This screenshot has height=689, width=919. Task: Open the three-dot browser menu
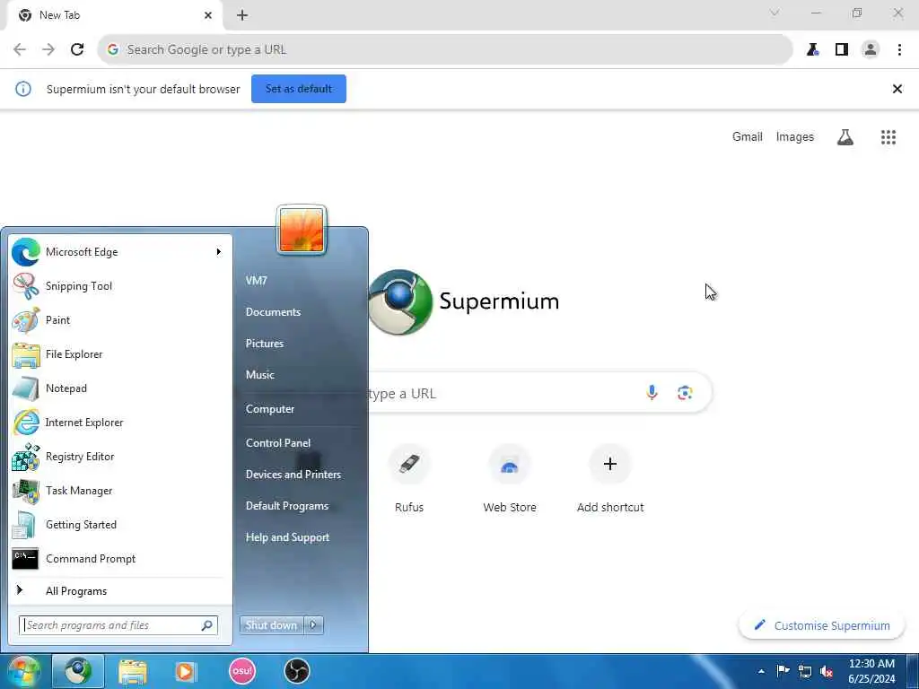tap(899, 49)
